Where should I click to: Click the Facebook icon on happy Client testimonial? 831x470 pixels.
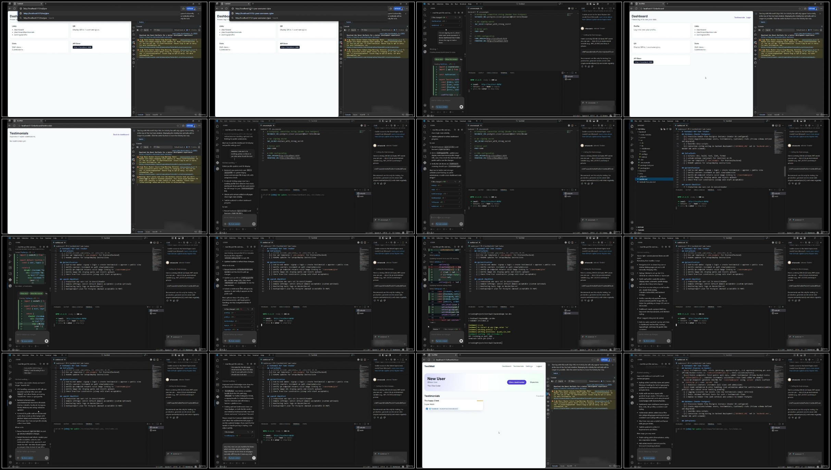pos(427,409)
